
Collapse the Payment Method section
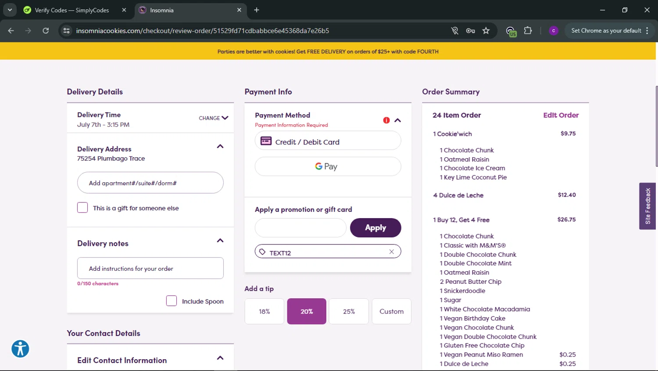click(397, 120)
